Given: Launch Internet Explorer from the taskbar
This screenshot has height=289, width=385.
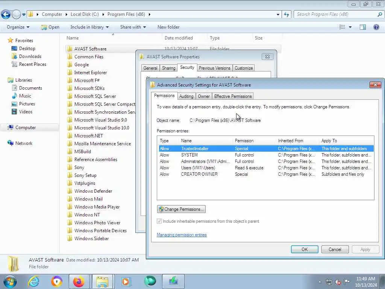Looking at the screenshot, I should point(33,281).
